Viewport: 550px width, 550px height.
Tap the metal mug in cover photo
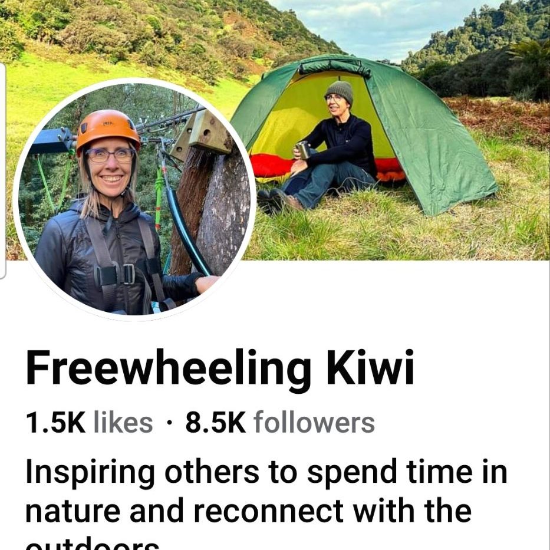[x=303, y=150]
